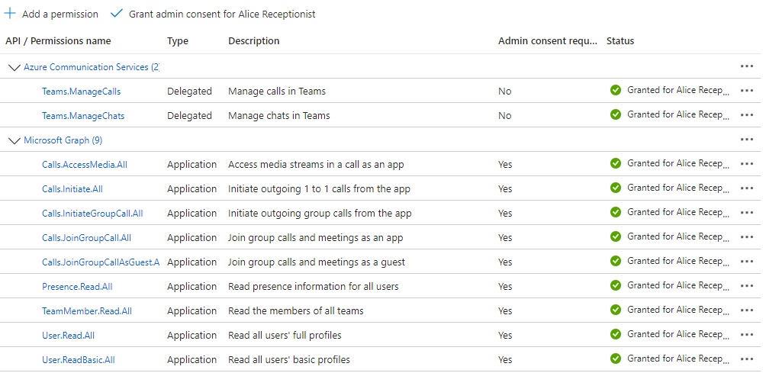766x373 pixels.
Task: Open ellipsis menu for Calls.JoinGroupCall.All row
Action: pos(746,237)
